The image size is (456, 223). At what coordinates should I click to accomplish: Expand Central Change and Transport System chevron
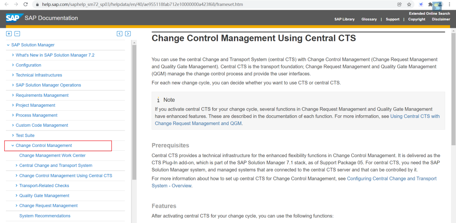(x=16, y=166)
